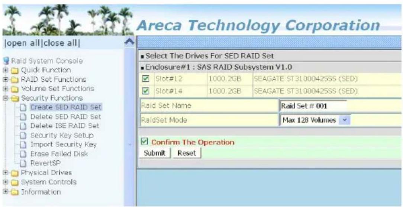Click the Raid Set Name input field
Viewport: 403px width, 207px height.
coord(313,106)
